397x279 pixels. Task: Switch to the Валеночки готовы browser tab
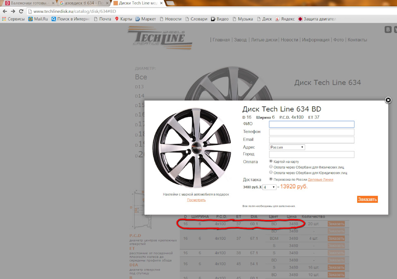click(x=27, y=3)
